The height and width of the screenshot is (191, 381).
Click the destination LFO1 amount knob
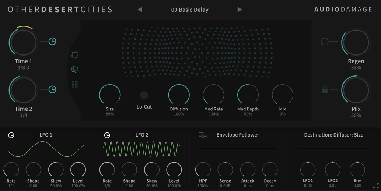point(308,169)
